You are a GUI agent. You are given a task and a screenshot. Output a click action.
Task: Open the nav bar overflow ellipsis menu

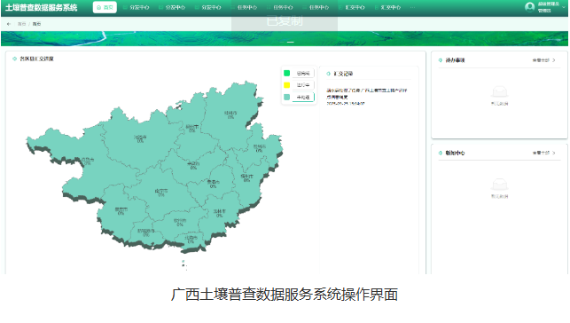(x=412, y=7)
